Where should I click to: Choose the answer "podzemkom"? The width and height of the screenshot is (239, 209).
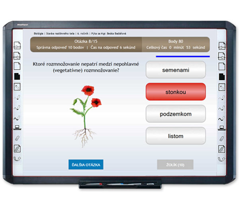[x=176, y=114]
